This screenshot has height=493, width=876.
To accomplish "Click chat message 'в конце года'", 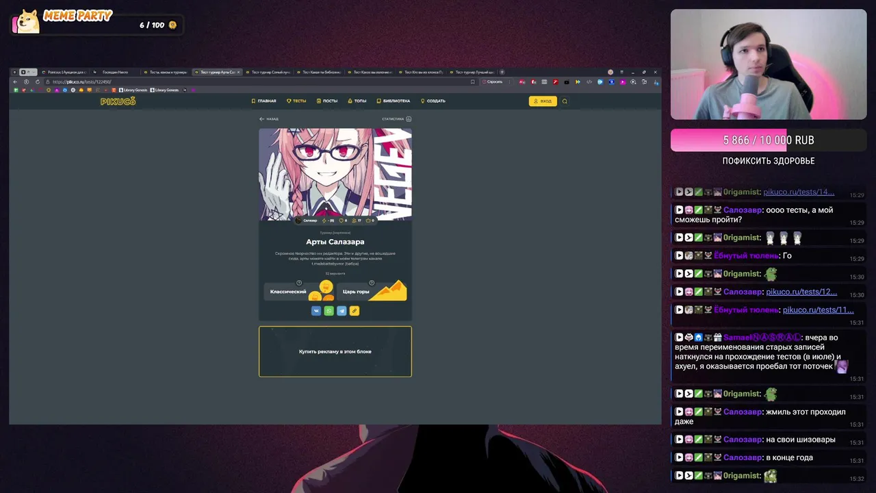I will click(x=789, y=457).
